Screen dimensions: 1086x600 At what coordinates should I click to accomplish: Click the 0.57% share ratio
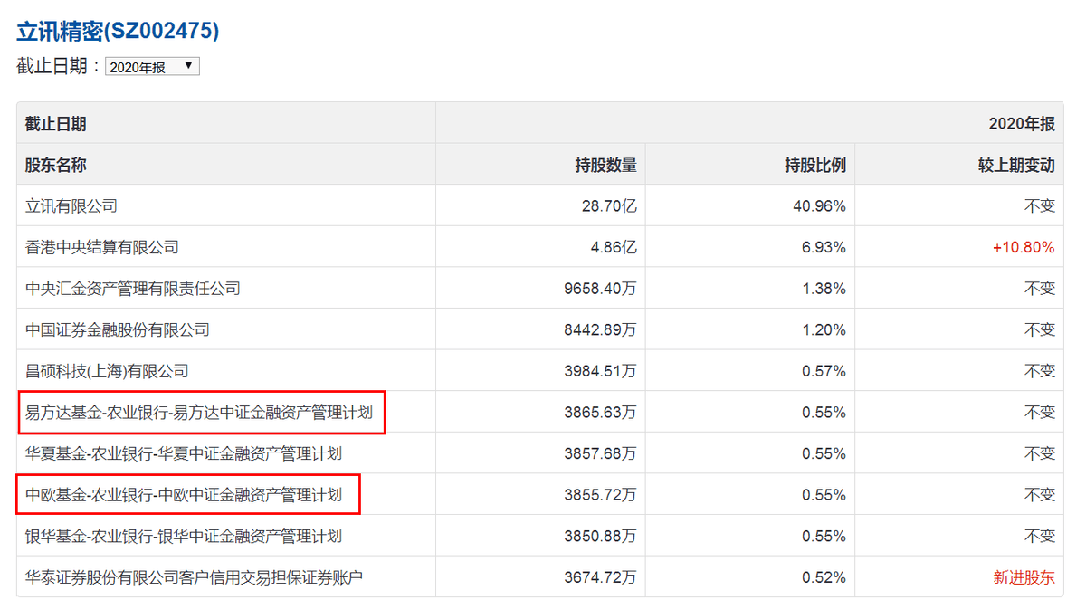pyautogui.click(x=824, y=371)
